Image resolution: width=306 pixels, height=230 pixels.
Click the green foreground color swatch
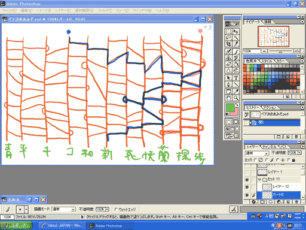pyautogui.click(x=230, y=108)
